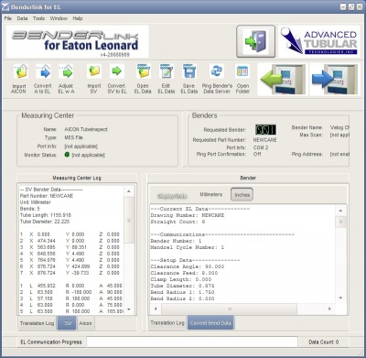Click Tube Length: 1155.918 line
Viewport: 366px width, 358px height.
46,215
